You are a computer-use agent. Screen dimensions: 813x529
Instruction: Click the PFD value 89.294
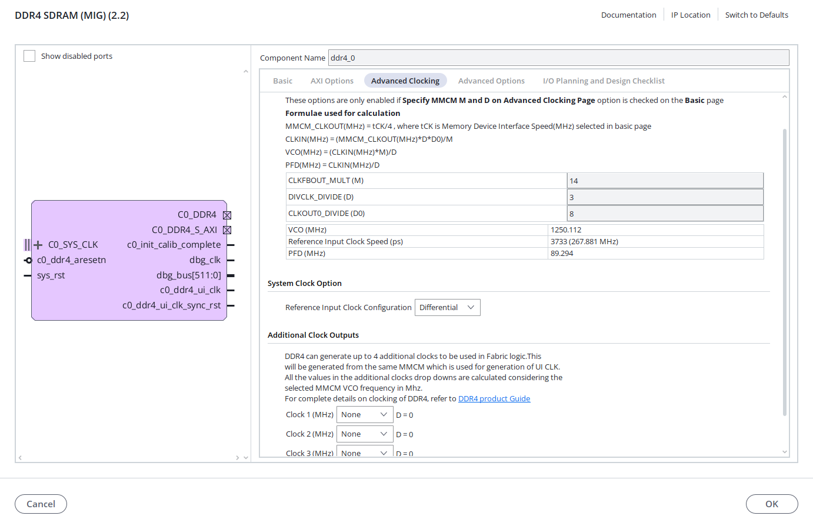click(x=562, y=254)
